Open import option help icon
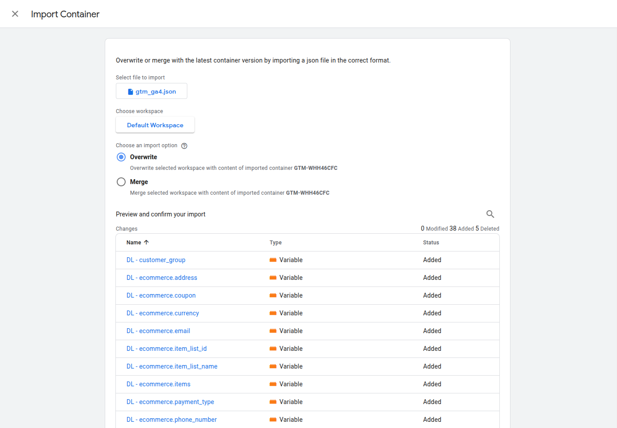 coord(184,146)
